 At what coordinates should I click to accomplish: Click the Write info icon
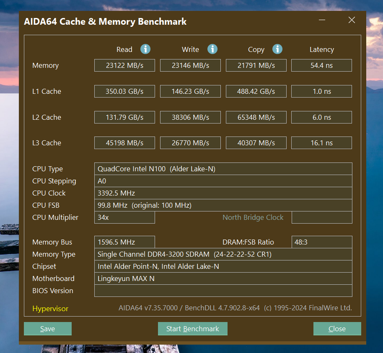[212, 49]
